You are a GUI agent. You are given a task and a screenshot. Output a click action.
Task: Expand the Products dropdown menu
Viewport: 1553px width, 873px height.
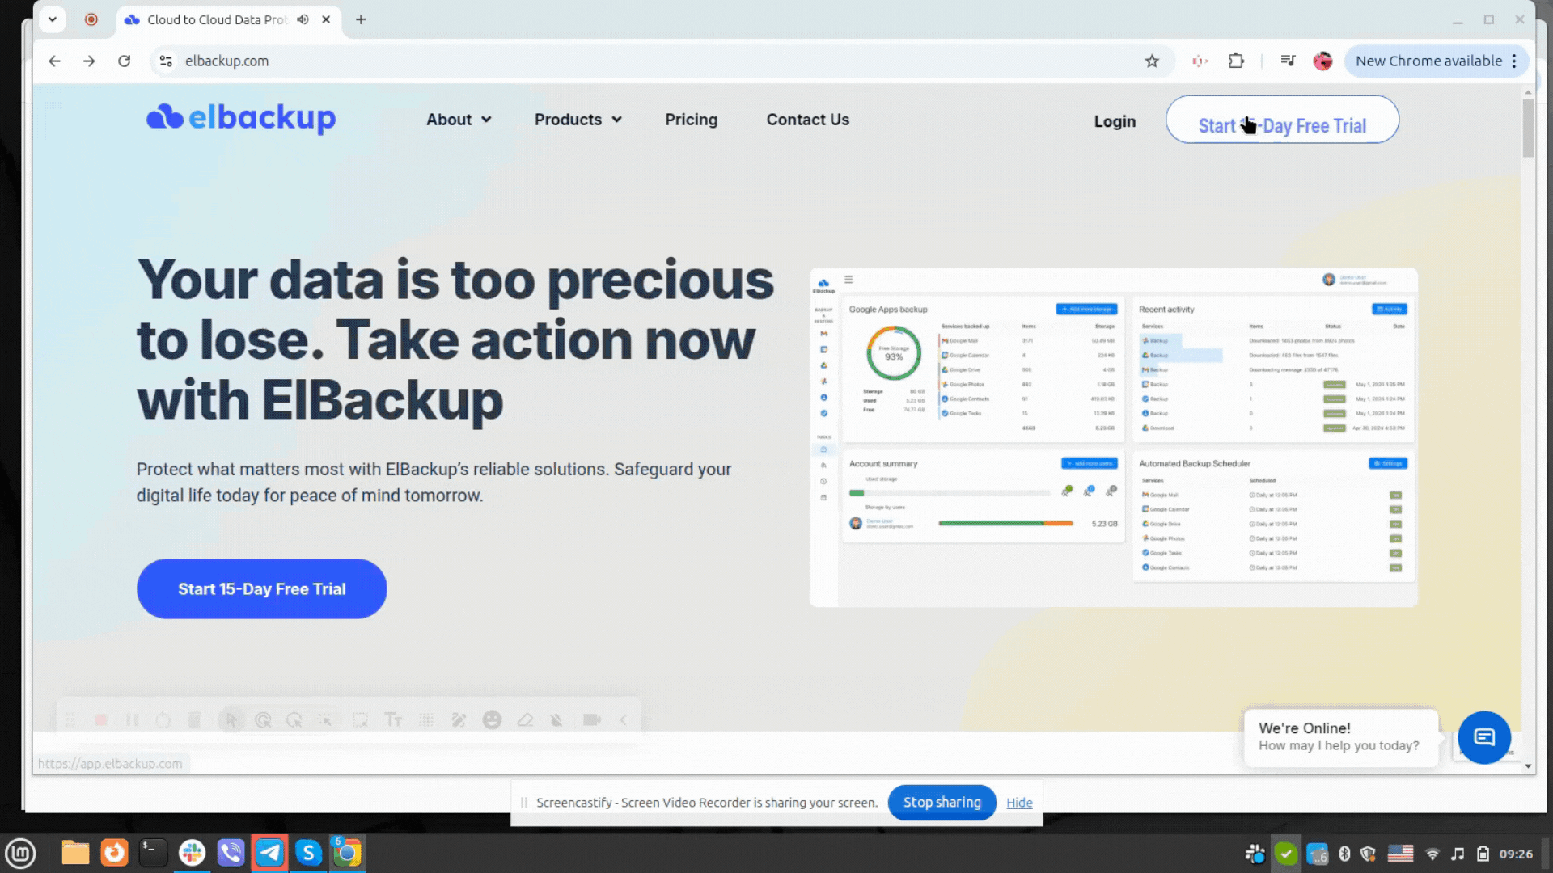578,120
